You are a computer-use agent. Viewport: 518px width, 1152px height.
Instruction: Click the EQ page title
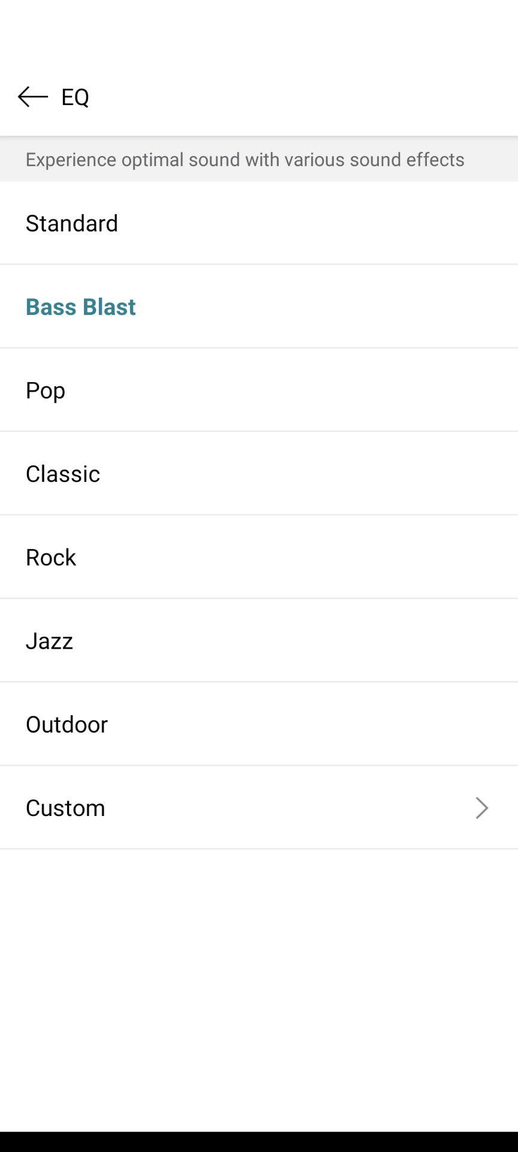point(76,97)
